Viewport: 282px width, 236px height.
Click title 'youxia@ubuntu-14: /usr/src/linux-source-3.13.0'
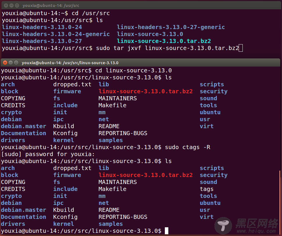[70, 63]
